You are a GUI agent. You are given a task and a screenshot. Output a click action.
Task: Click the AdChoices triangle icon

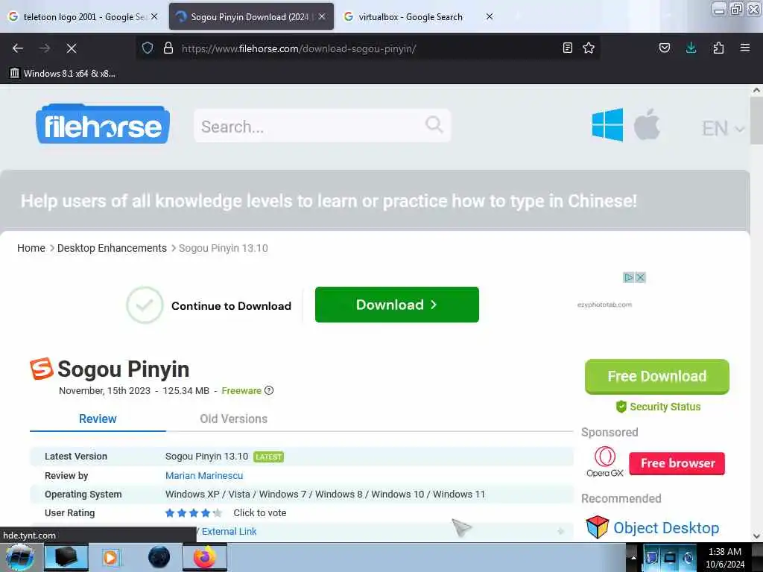pyautogui.click(x=629, y=277)
